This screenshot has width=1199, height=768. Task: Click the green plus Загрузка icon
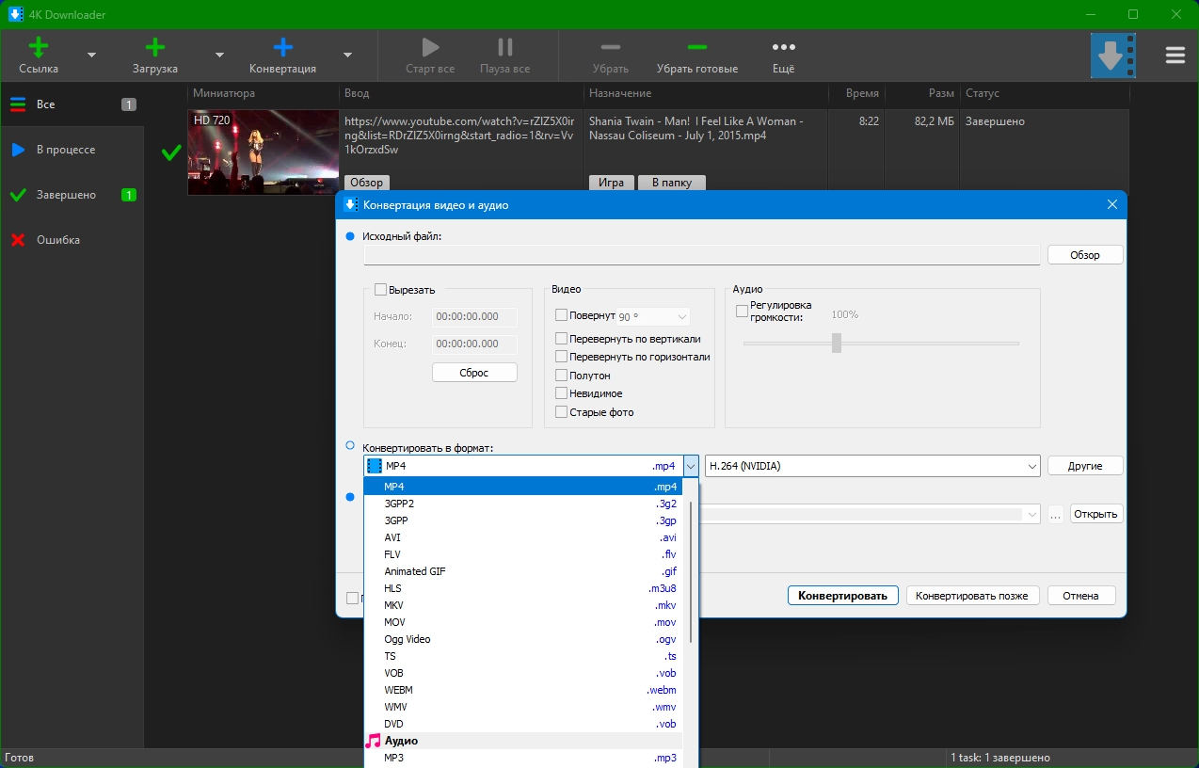tap(155, 48)
